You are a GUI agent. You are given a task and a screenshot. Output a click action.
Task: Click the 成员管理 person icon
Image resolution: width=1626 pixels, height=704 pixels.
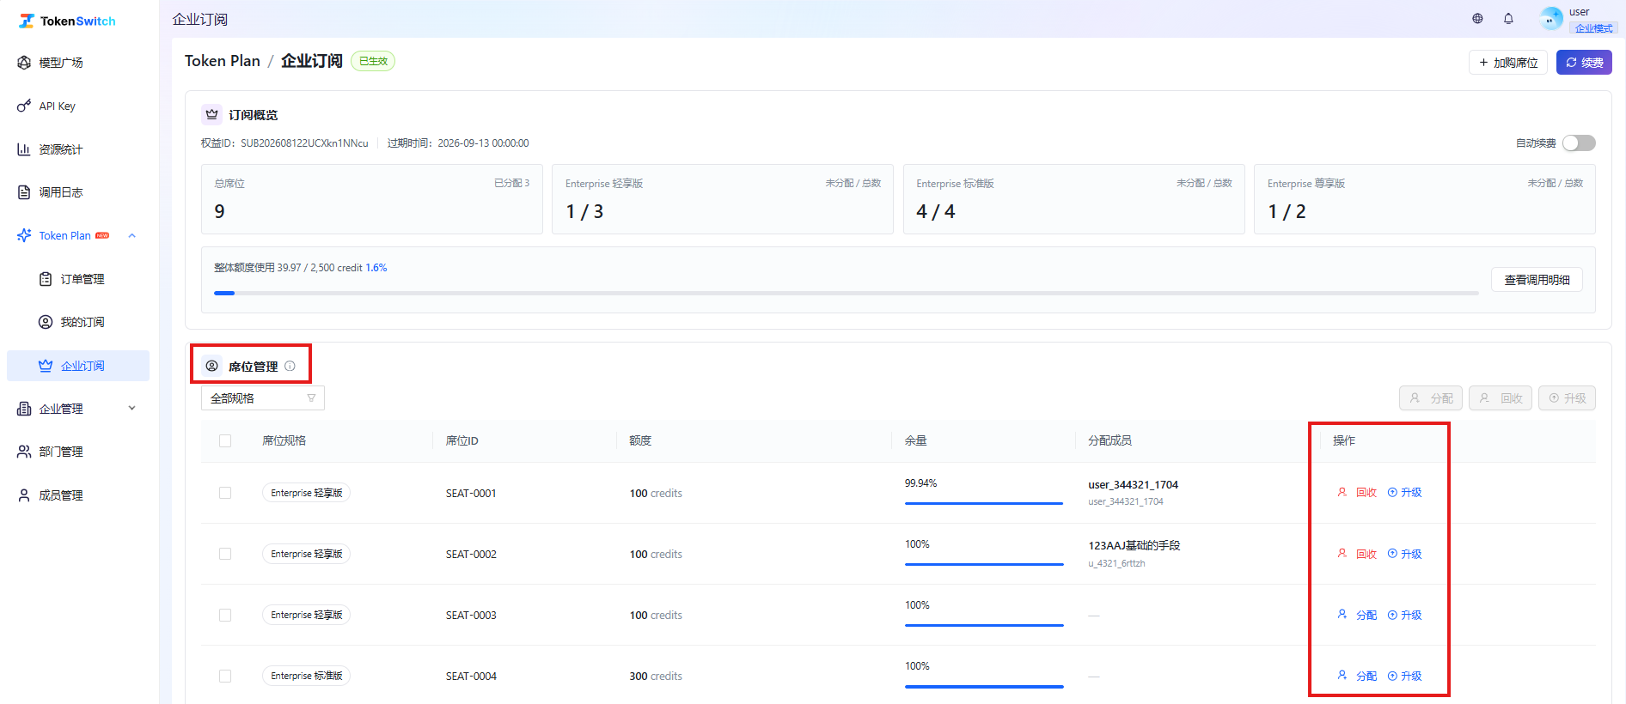point(24,495)
